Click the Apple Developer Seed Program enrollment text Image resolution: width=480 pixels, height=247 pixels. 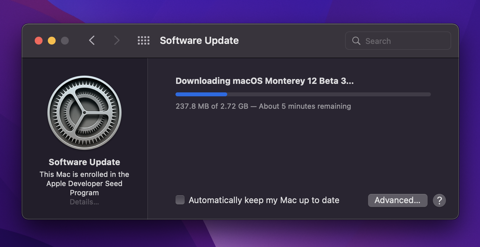click(x=84, y=183)
